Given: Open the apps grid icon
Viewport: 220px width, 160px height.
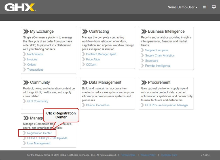Looking at the screenshot, I should pos(204,7).
